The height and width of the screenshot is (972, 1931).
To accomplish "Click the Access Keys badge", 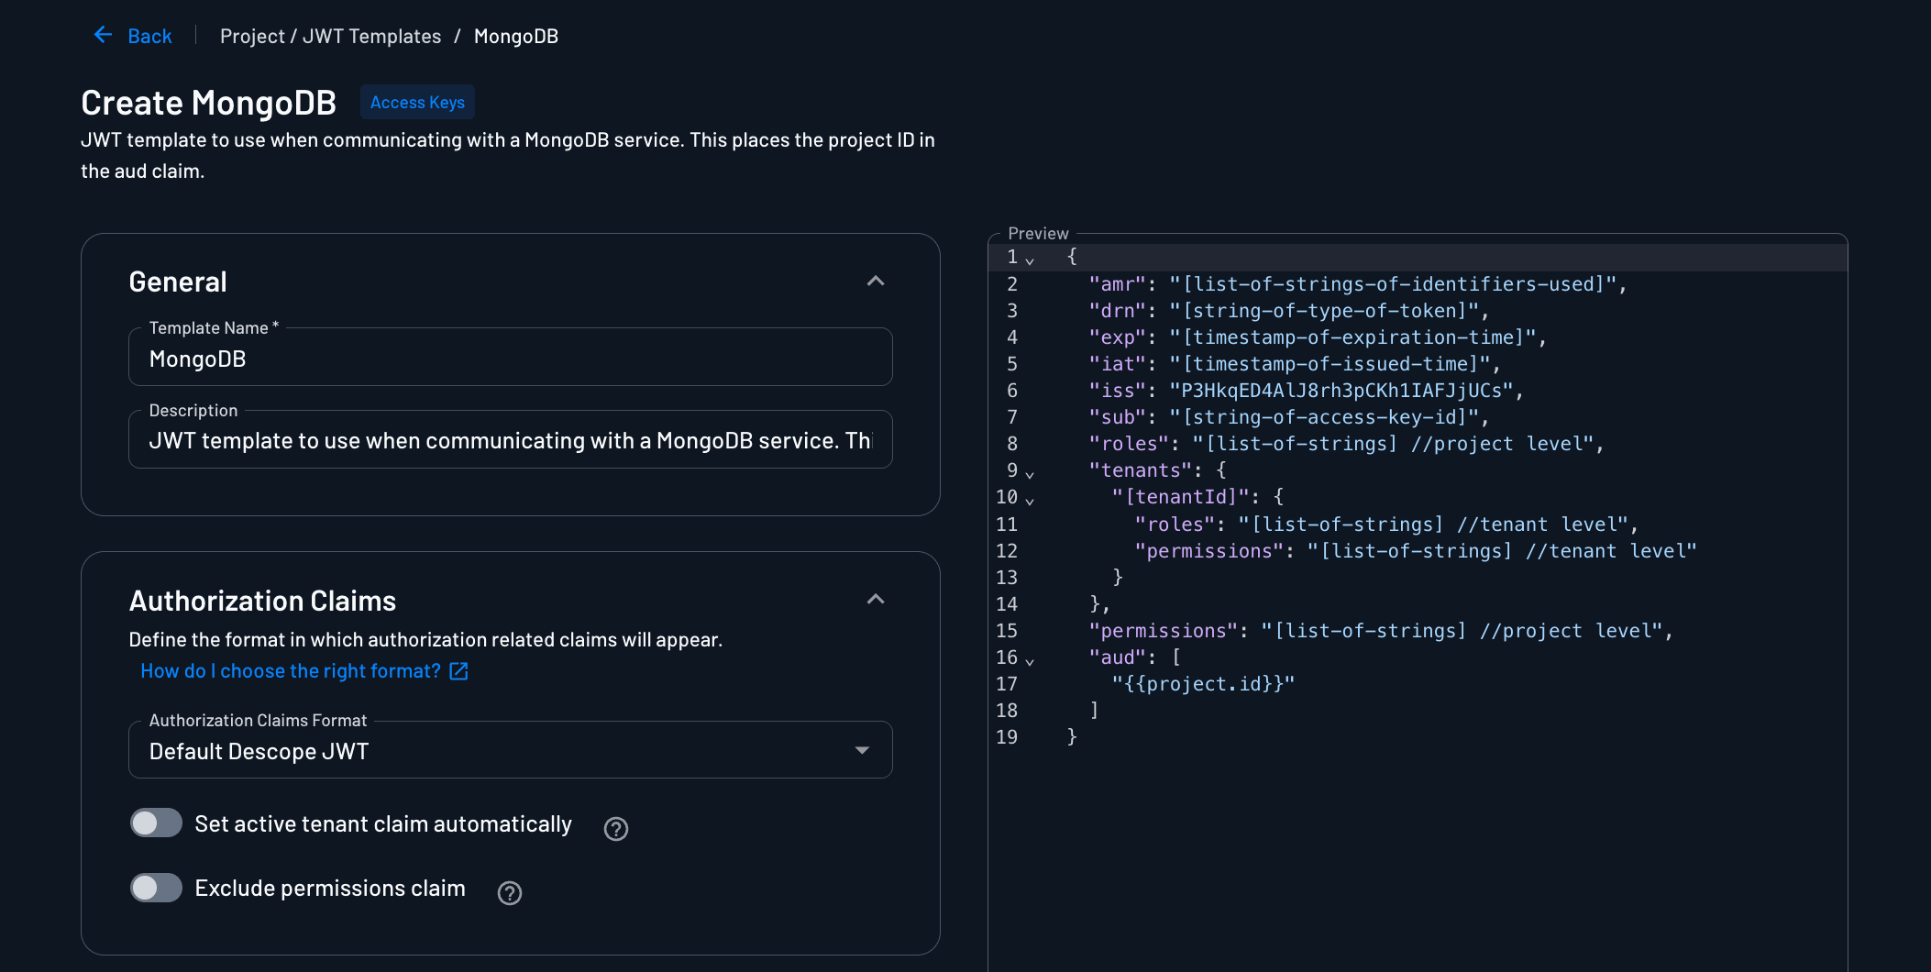I will (x=417, y=102).
